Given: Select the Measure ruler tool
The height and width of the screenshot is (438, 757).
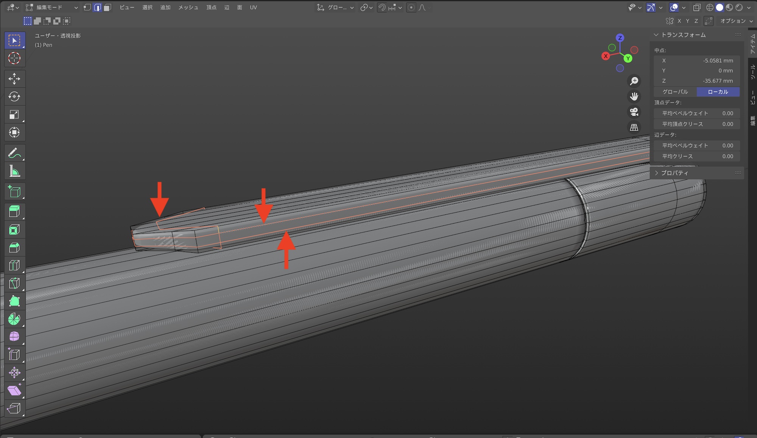Looking at the screenshot, I should [14, 172].
